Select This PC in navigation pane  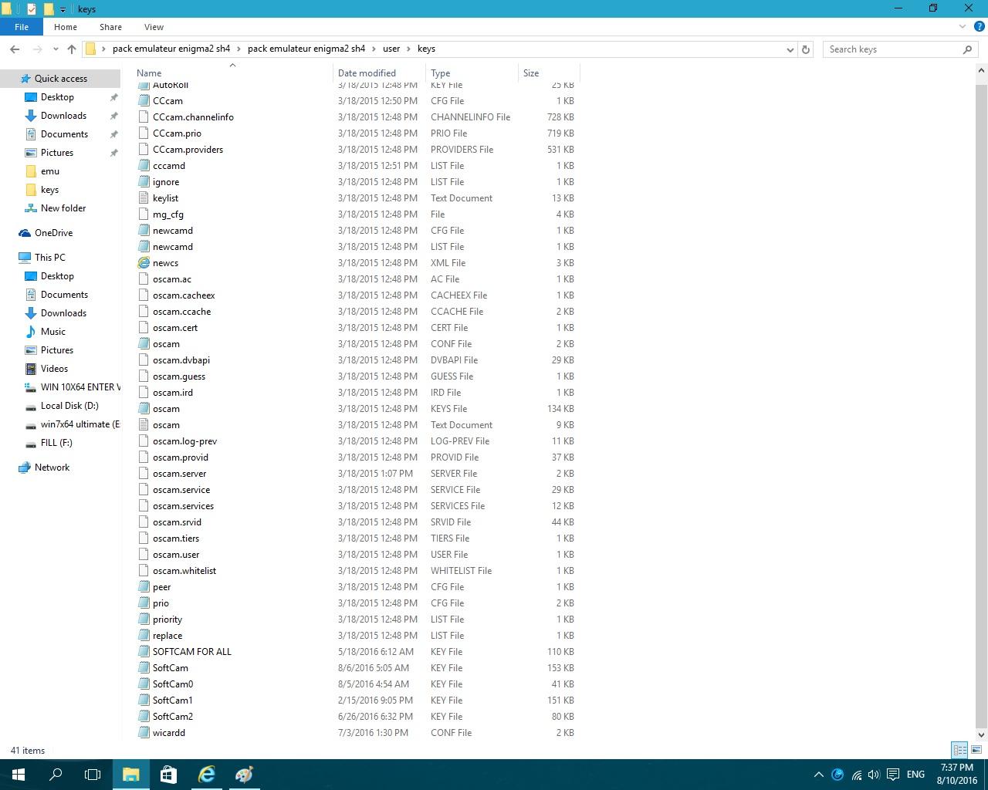click(x=50, y=258)
